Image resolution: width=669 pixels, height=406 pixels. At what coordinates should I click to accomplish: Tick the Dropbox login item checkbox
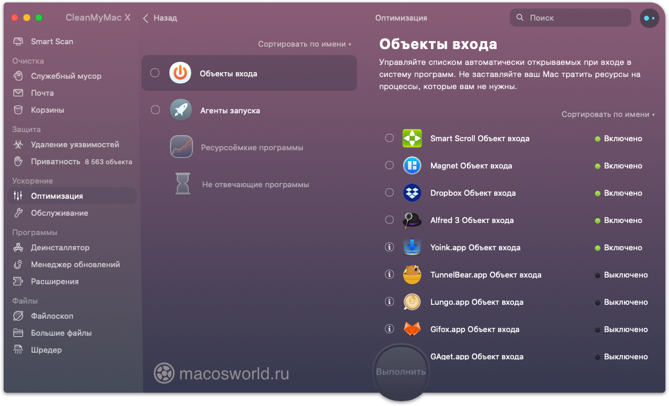pyautogui.click(x=389, y=193)
